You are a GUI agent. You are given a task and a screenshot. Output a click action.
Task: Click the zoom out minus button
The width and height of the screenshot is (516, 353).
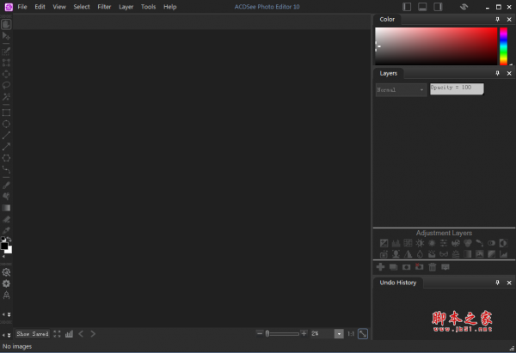[x=260, y=333]
